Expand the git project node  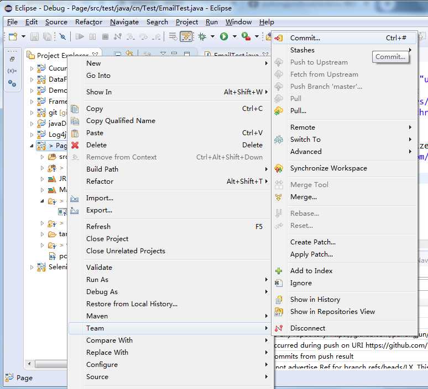click(x=32, y=113)
